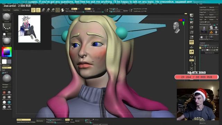Select the SimpleBrush tool thumbnail
The height and width of the screenshot is (125, 222).
coord(211,32)
